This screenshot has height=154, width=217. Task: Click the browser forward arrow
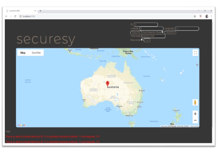coord(11,16)
